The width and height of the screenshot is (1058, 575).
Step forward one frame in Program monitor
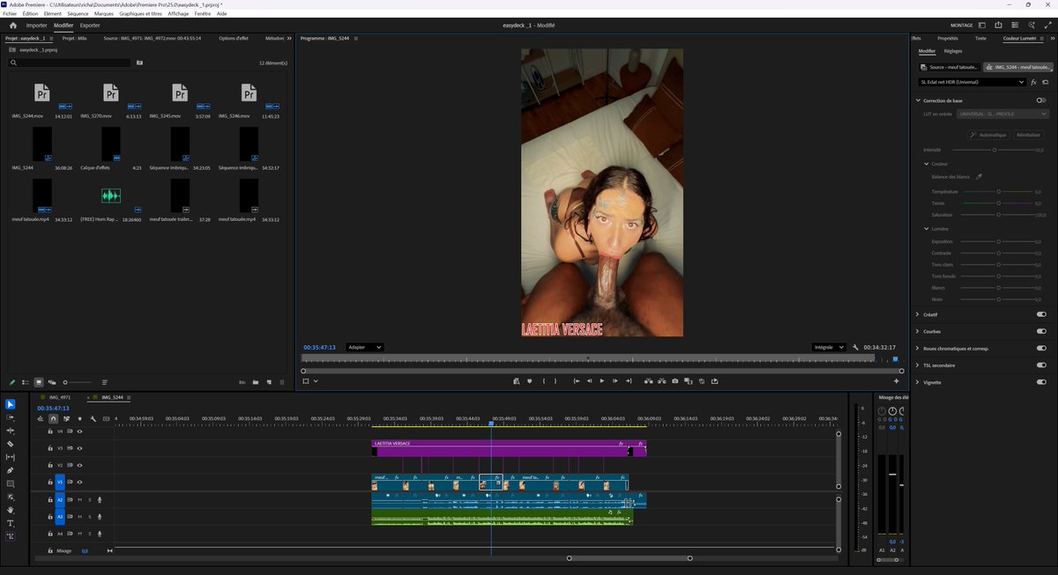coord(615,381)
